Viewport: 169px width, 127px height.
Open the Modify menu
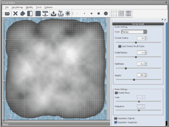tap(29, 7)
